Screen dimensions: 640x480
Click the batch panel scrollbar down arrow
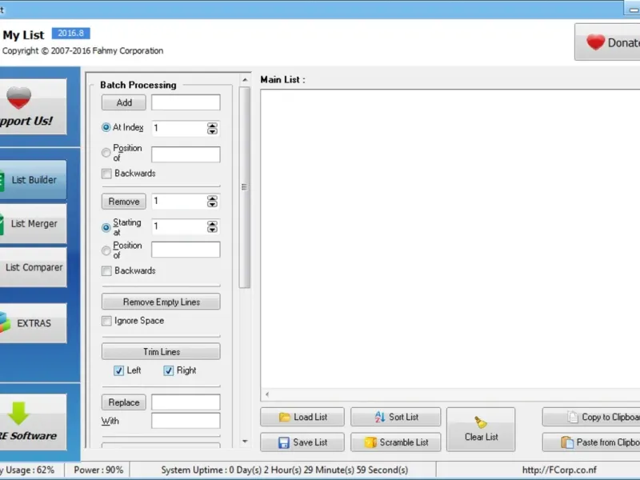tap(245, 442)
